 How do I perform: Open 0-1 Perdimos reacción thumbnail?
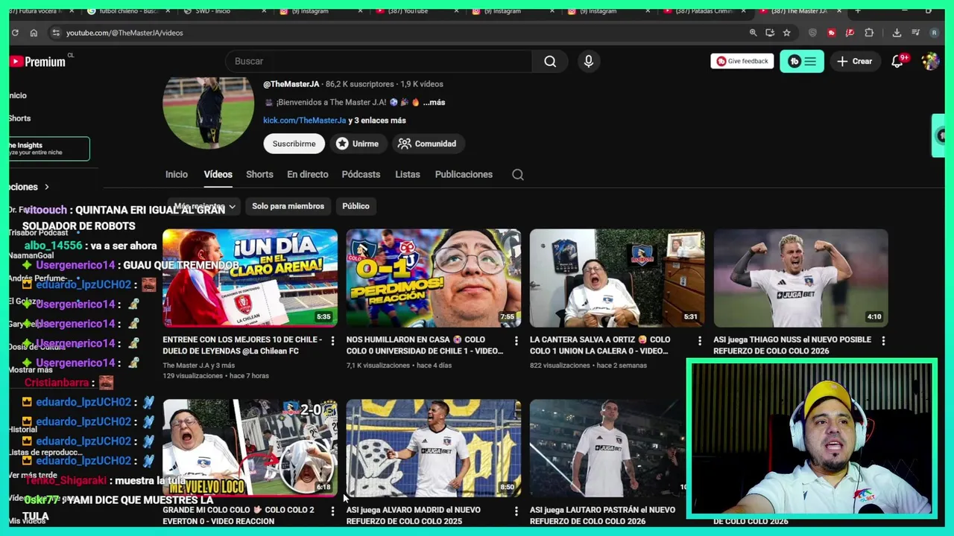tap(433, 278)
